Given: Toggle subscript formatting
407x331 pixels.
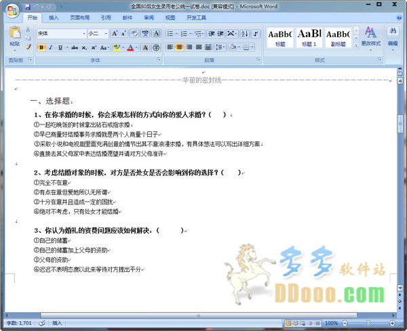Looking at the screenshot, I should pos(84,47).
